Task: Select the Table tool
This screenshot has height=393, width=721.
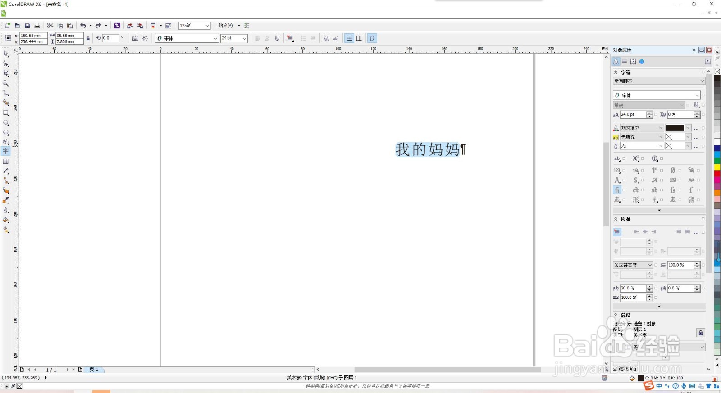Action: 6,161
